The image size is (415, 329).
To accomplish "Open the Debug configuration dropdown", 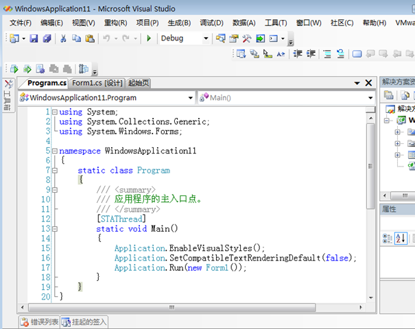I will point(206,38).
